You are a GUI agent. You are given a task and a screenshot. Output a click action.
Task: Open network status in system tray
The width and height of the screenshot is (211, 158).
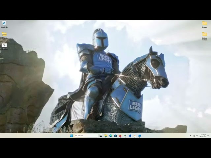tap(194, 136)
